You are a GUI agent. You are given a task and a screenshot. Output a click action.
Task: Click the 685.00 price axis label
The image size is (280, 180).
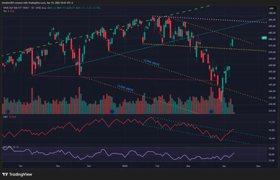click(x=272, y=33)
